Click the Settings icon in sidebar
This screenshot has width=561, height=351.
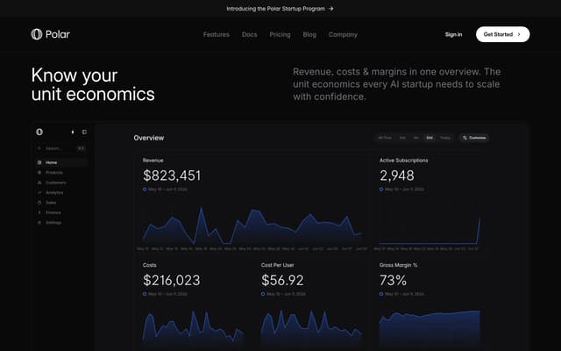[39, 223]
